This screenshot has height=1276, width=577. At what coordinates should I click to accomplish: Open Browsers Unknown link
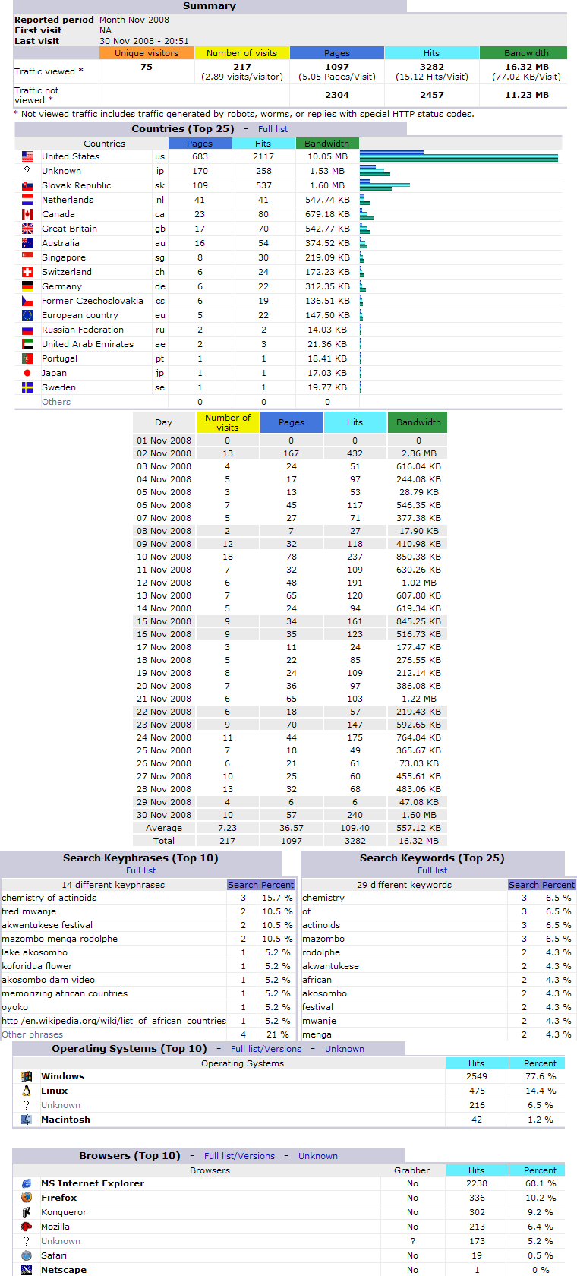coord(318,1156)
